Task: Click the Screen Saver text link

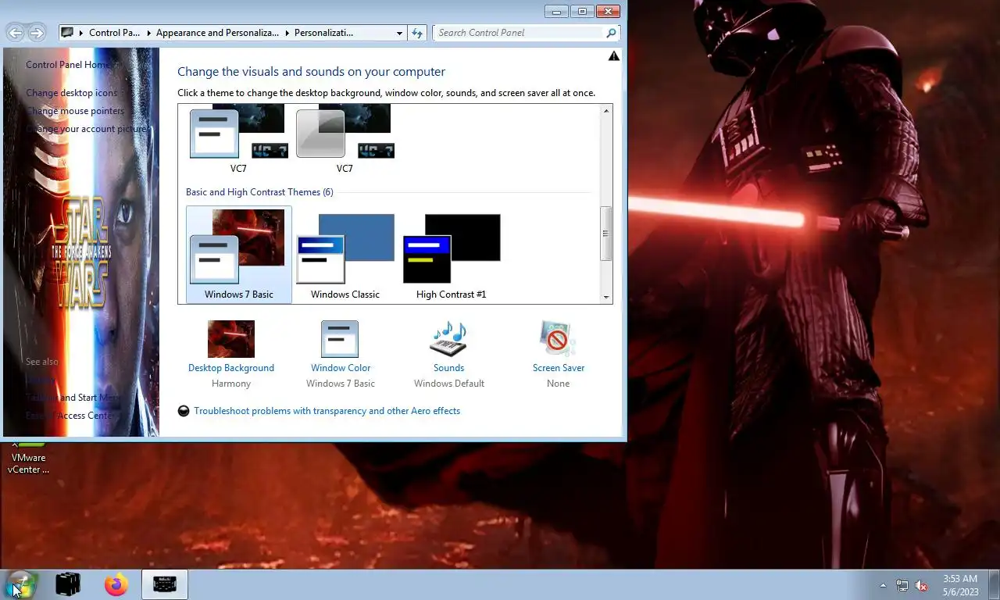Action: pos(559,368)
